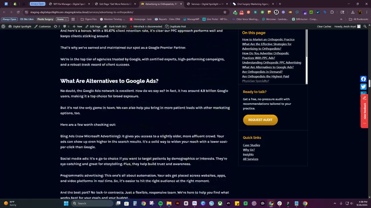Screen dimensions: 371x208
Task: Open the Chrome extensions puzzle icon
Action: coord(332,12)
